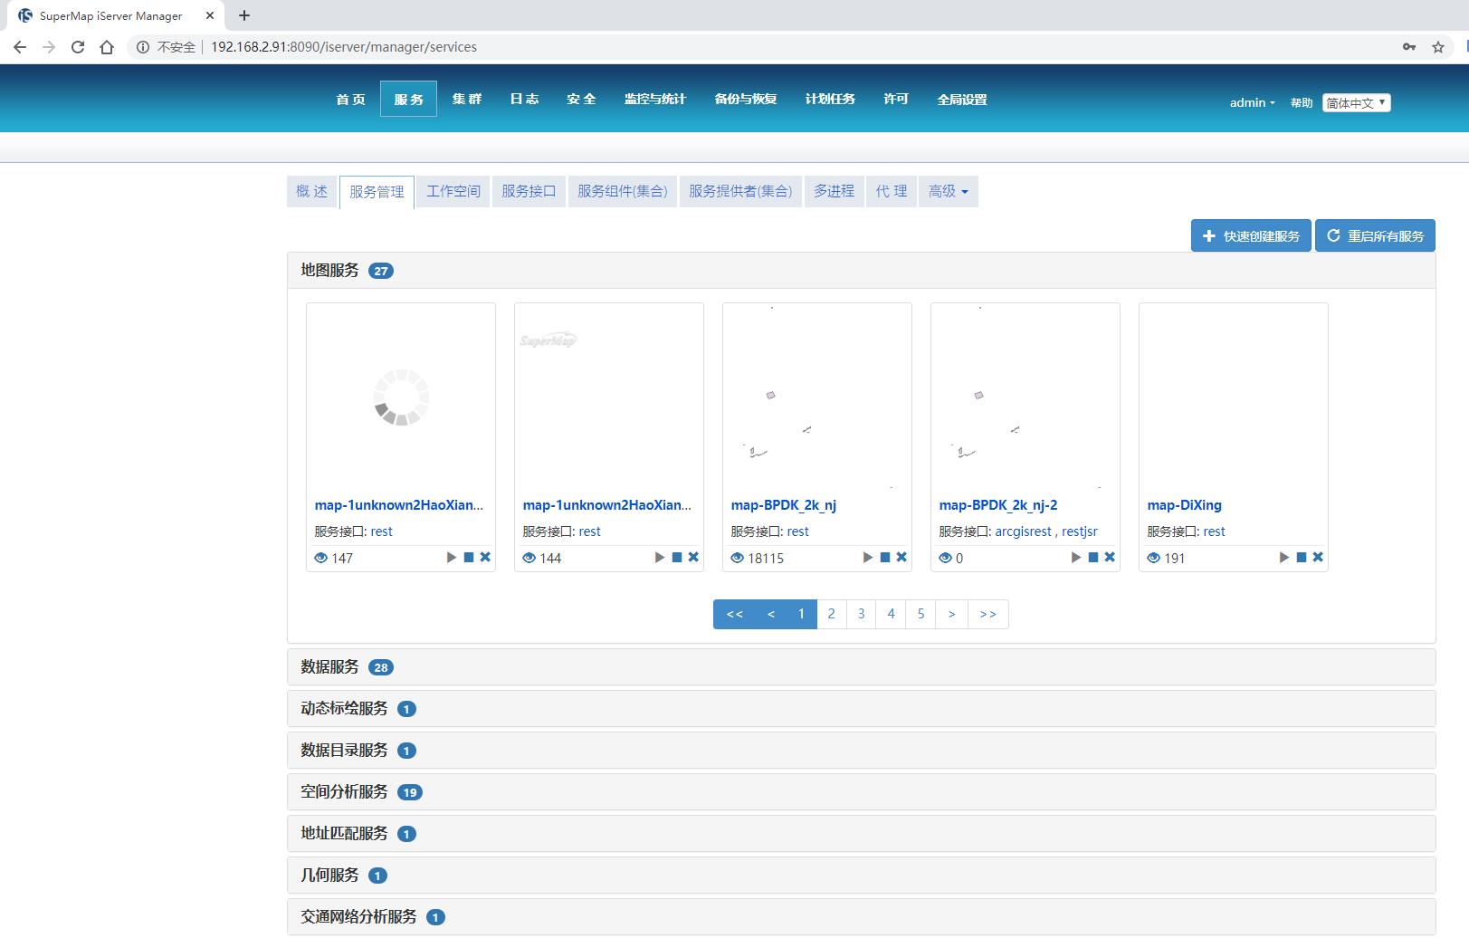Expand the 交通网络分析服务 section
Viewport: 1469px width, 938px height.
[862, 917]
